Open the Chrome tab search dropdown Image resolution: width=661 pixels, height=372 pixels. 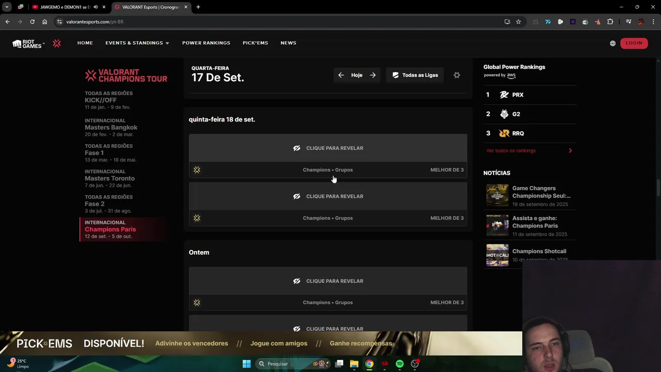click(x=7, y=7)
